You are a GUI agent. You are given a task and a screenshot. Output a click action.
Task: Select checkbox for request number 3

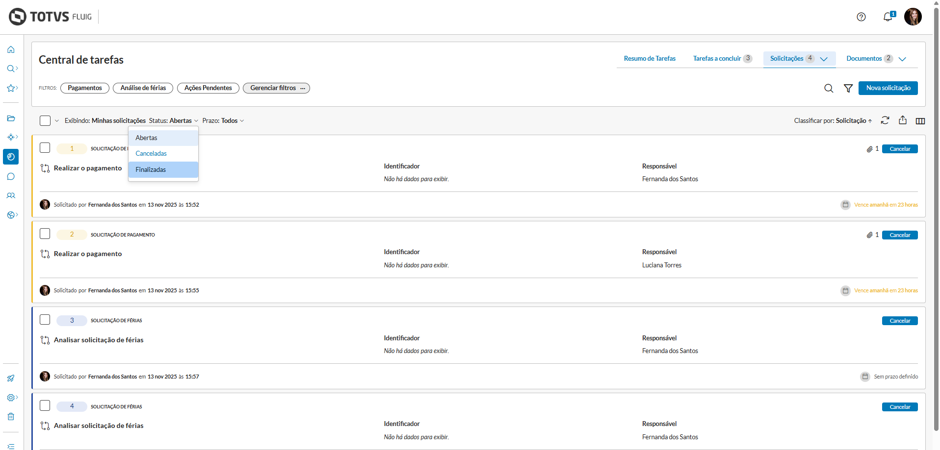pos(45,320)
